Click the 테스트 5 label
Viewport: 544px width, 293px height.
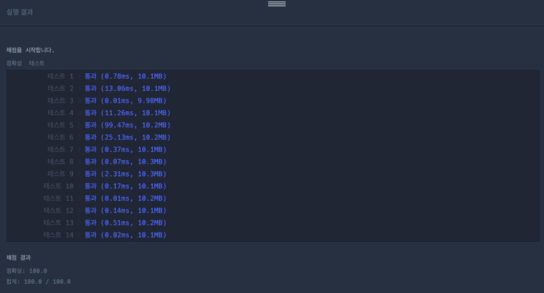(61, 125)
